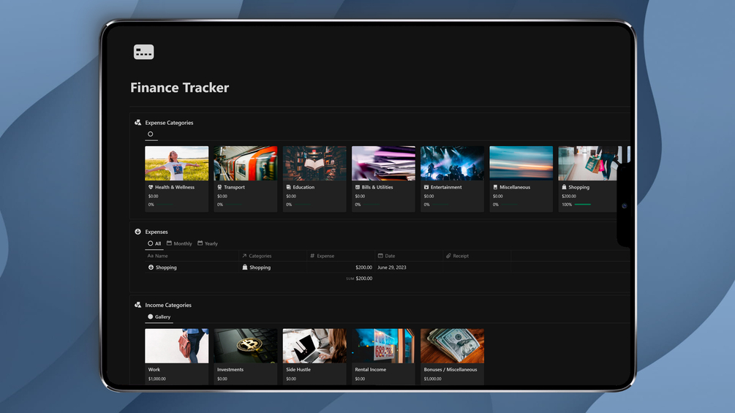Open the Side Hustle card image

pos(314,346)
